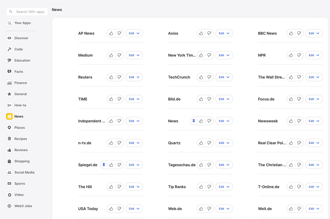Expand Edit menu for Tagesschau.de
This screenshot has width=330, height=219.
click(x=224, y=165)
